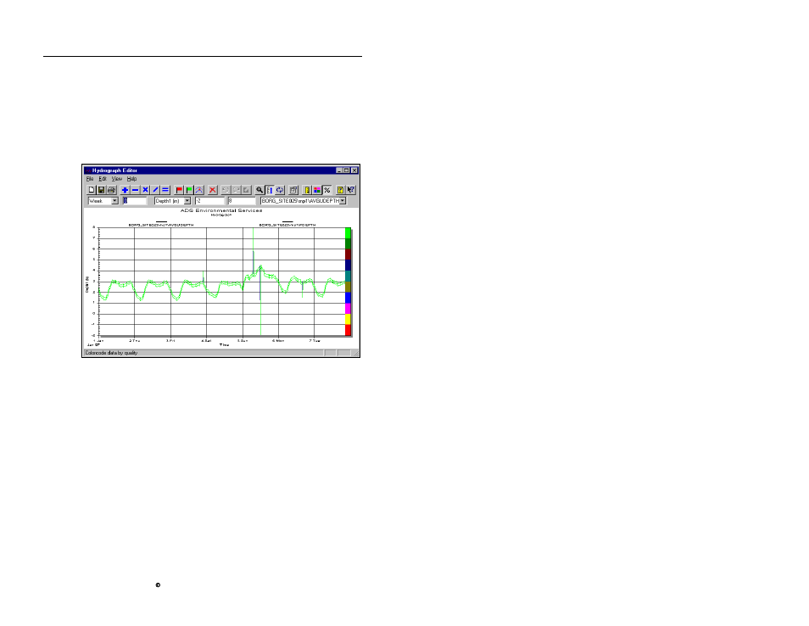Click the yellow question mark help icon
The width and height of the screenshot is (809, 626).
341,190
